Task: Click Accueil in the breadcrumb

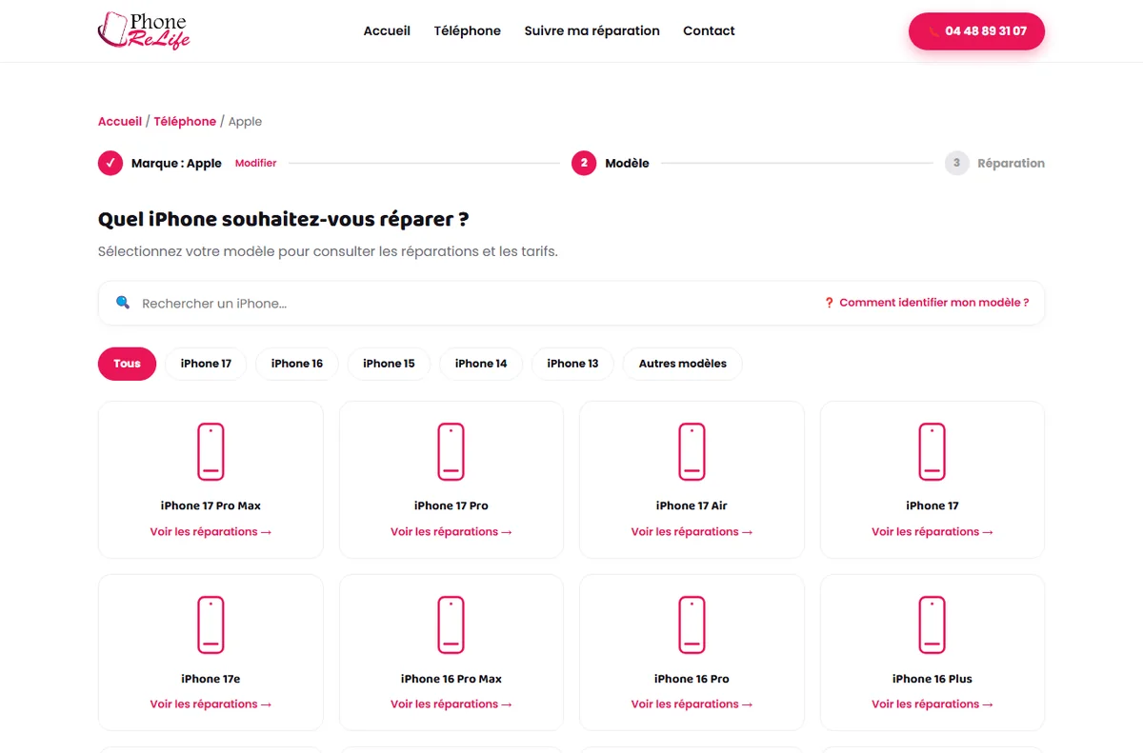Action: pos(120,121)
